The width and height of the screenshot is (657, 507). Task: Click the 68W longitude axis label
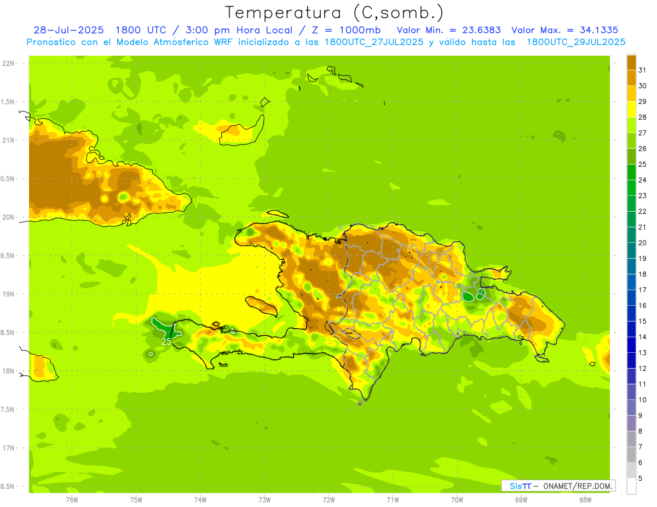585,500
